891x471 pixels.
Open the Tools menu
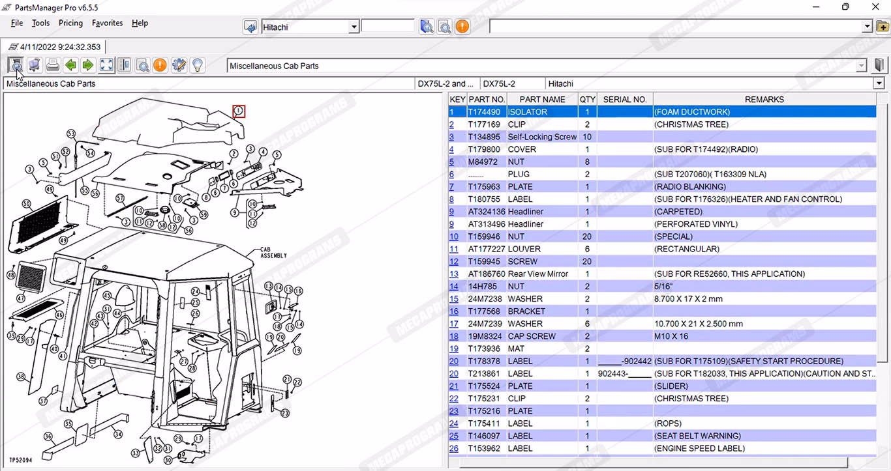point(40,23)
